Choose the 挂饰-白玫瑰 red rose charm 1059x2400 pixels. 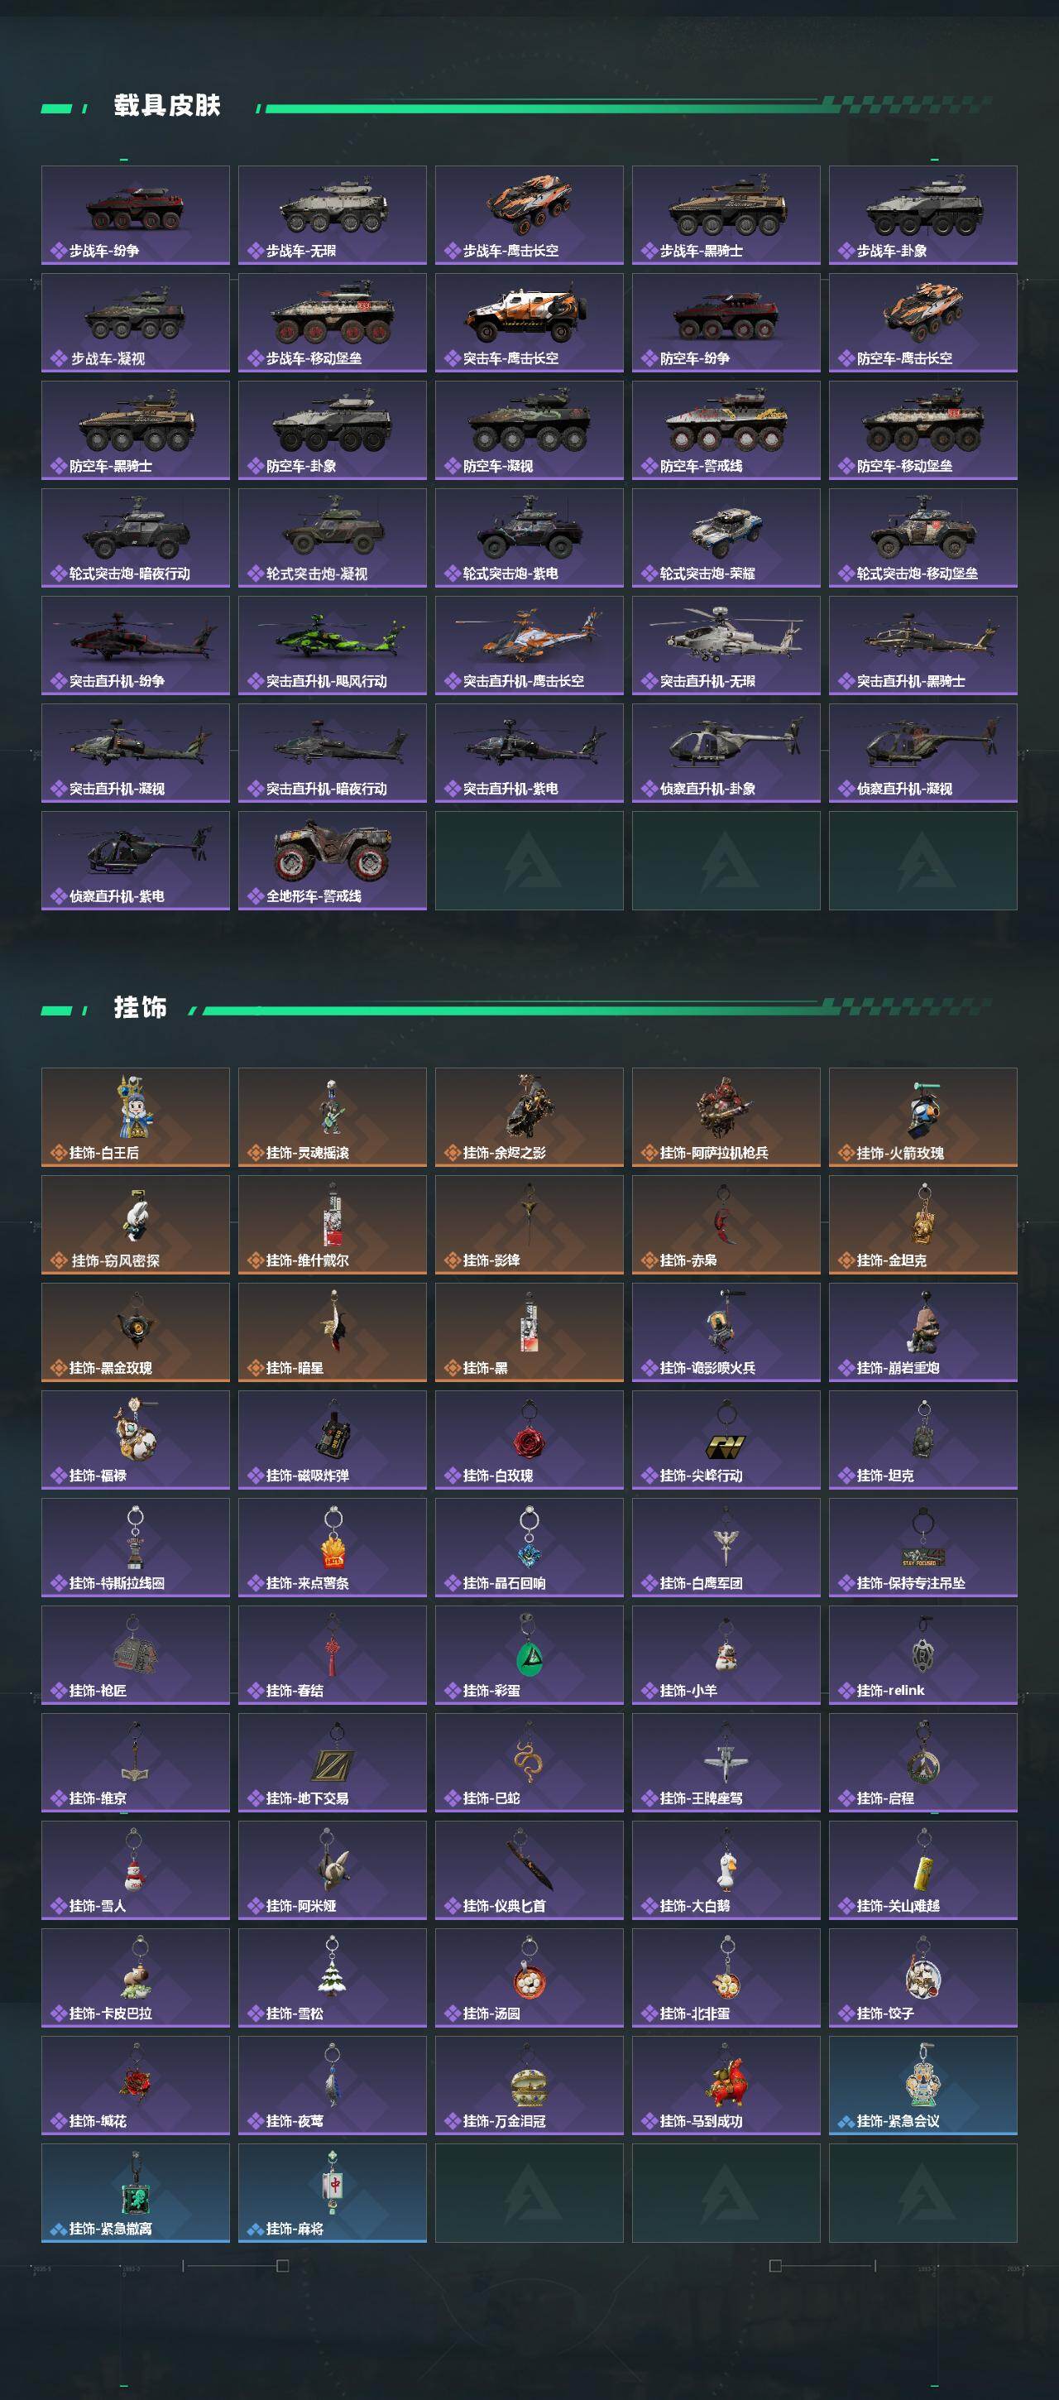pyautogui.click(x=529, y=1439)
